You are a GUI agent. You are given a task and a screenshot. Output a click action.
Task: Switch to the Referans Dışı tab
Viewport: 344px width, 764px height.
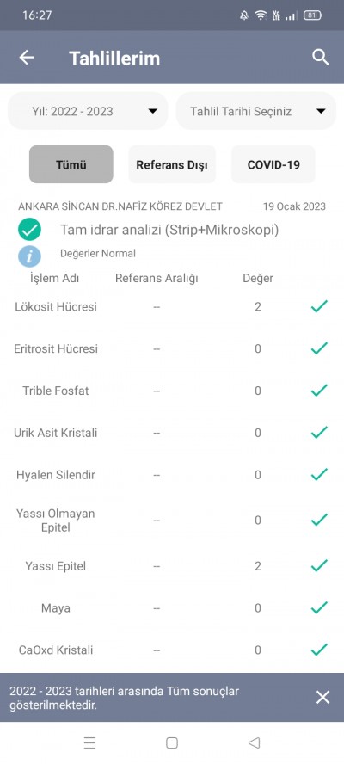coord(172,164)
